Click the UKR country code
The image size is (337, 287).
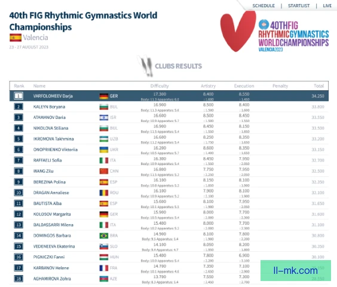click(x=114, y=149)
